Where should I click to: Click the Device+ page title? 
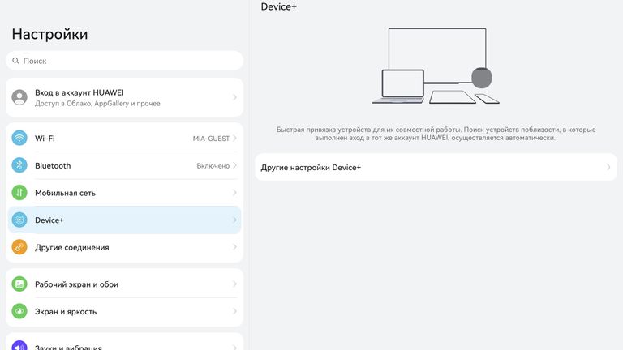[278, 6]
